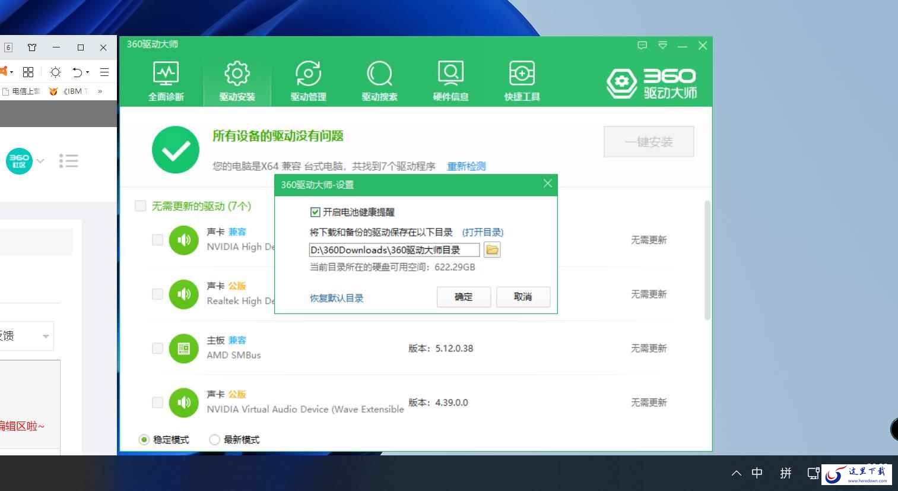Screen dimensions: 898x491
Task: Open the 驱动管理 driver management tab
Action: coord(309,81)
